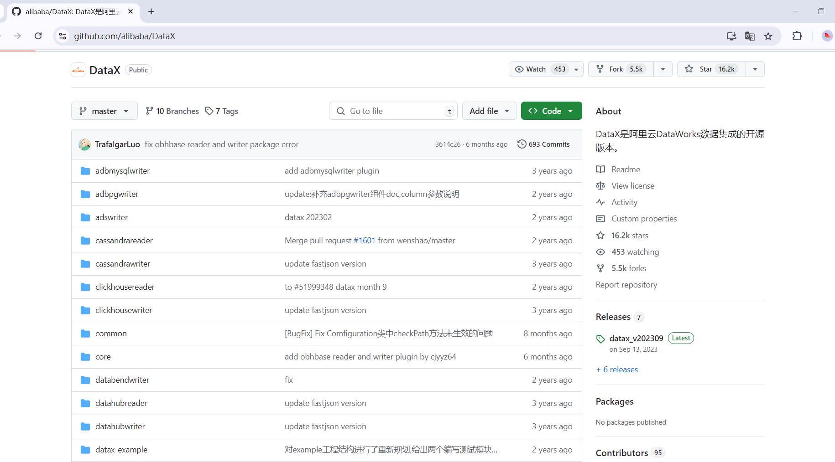Click the Report repository link
This screenshot has height=462, width=835.
pyautogui.click(x=626, y=285)
